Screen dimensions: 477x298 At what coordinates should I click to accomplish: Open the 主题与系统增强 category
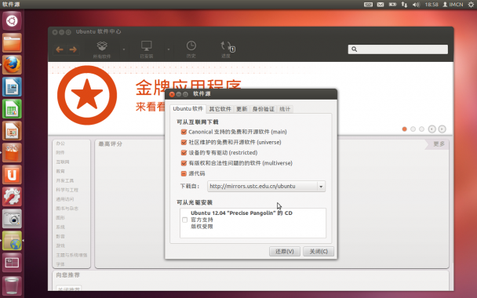tap(71, 255)
